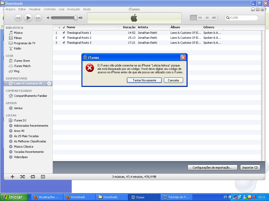Open the Loja menu
Screen dimensions: 269x201
[x=61, y=9]
